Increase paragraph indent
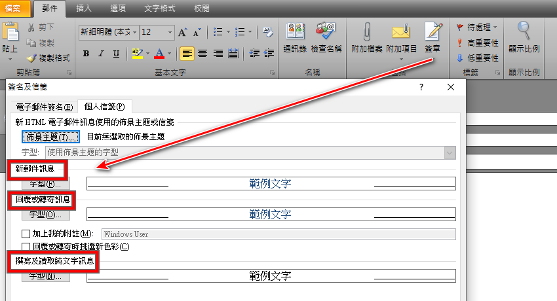The image size is (557, 301). 269,54
